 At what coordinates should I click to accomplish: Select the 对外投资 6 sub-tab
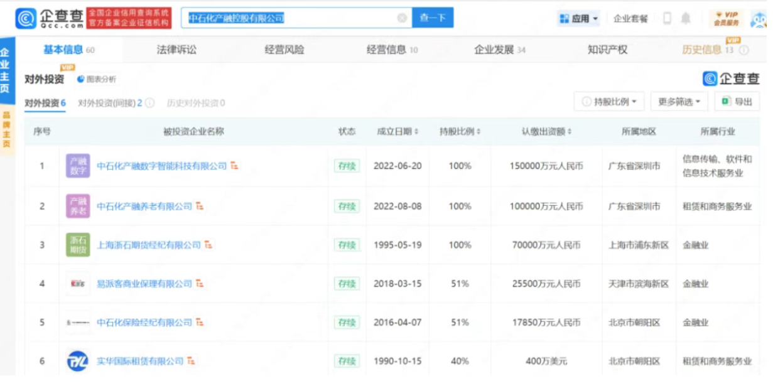click(45, 103)
